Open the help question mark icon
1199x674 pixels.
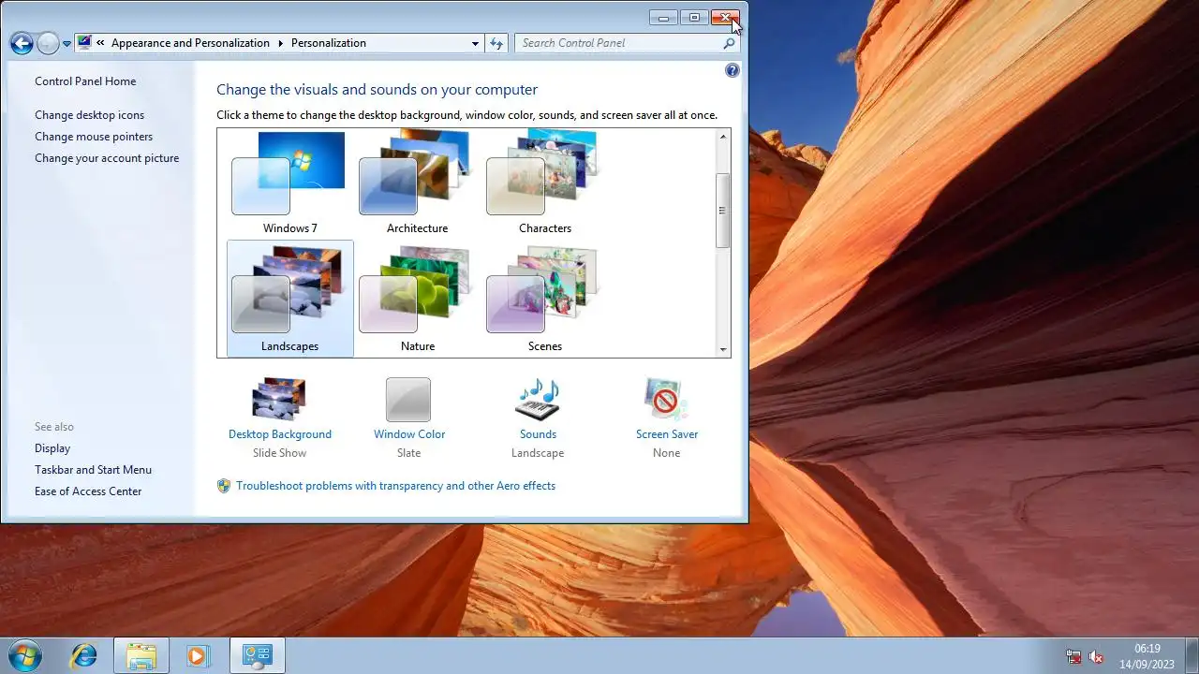point(733,70)
